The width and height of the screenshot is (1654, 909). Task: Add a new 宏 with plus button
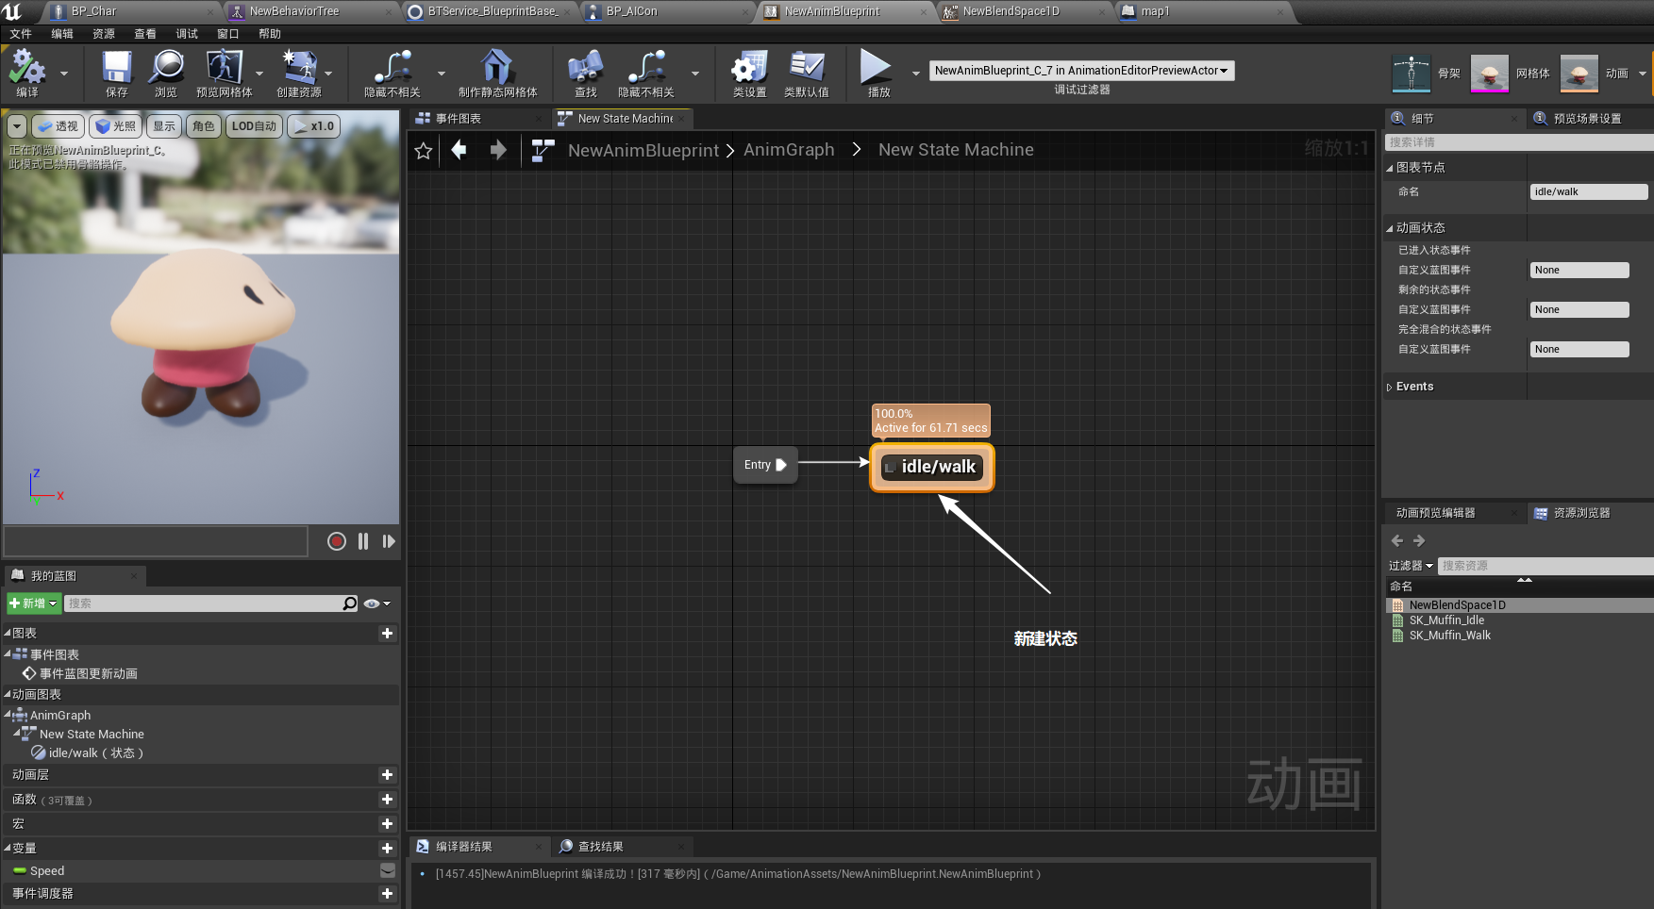(387, 824)
